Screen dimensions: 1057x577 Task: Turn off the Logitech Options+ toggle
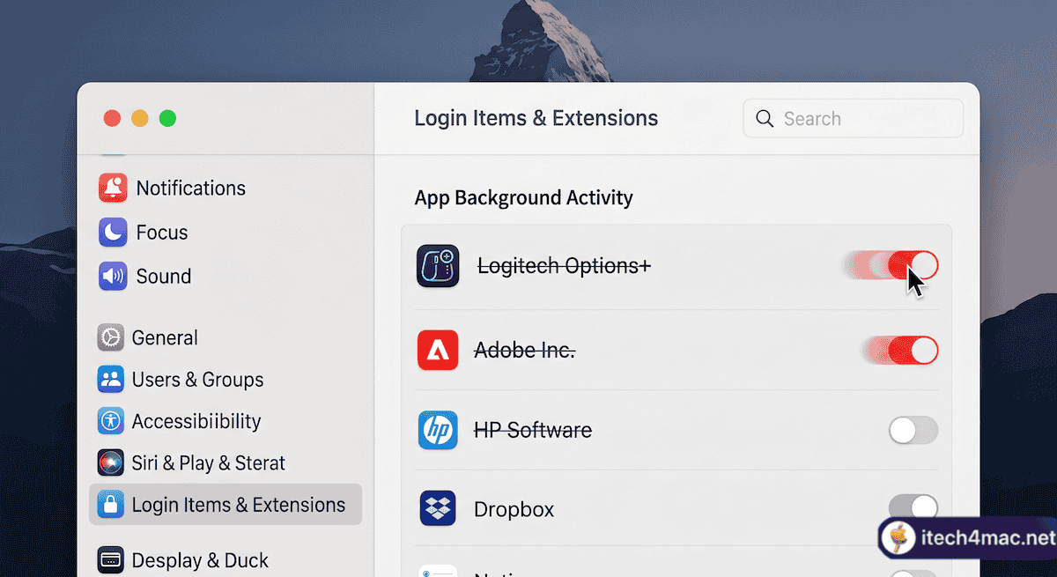point(913,264)
